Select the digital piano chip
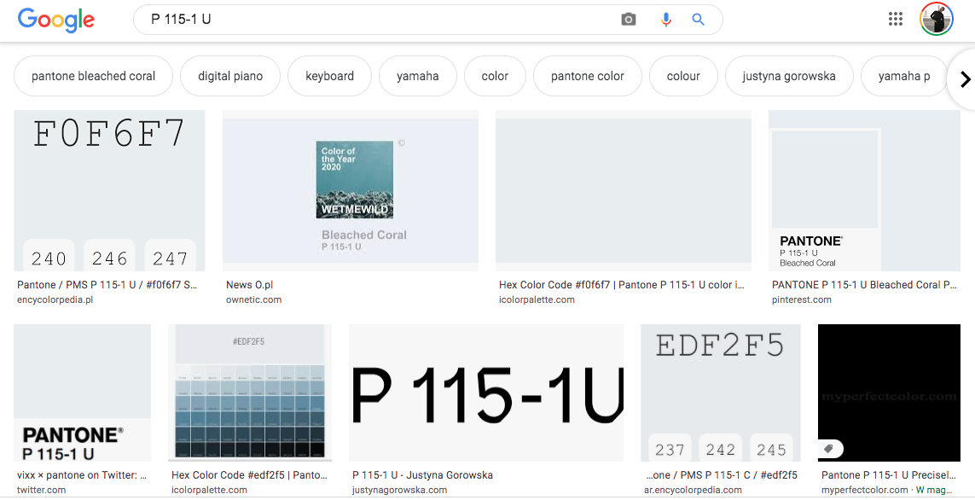Viewport: 975px width, 500px height. coord(230,76)
